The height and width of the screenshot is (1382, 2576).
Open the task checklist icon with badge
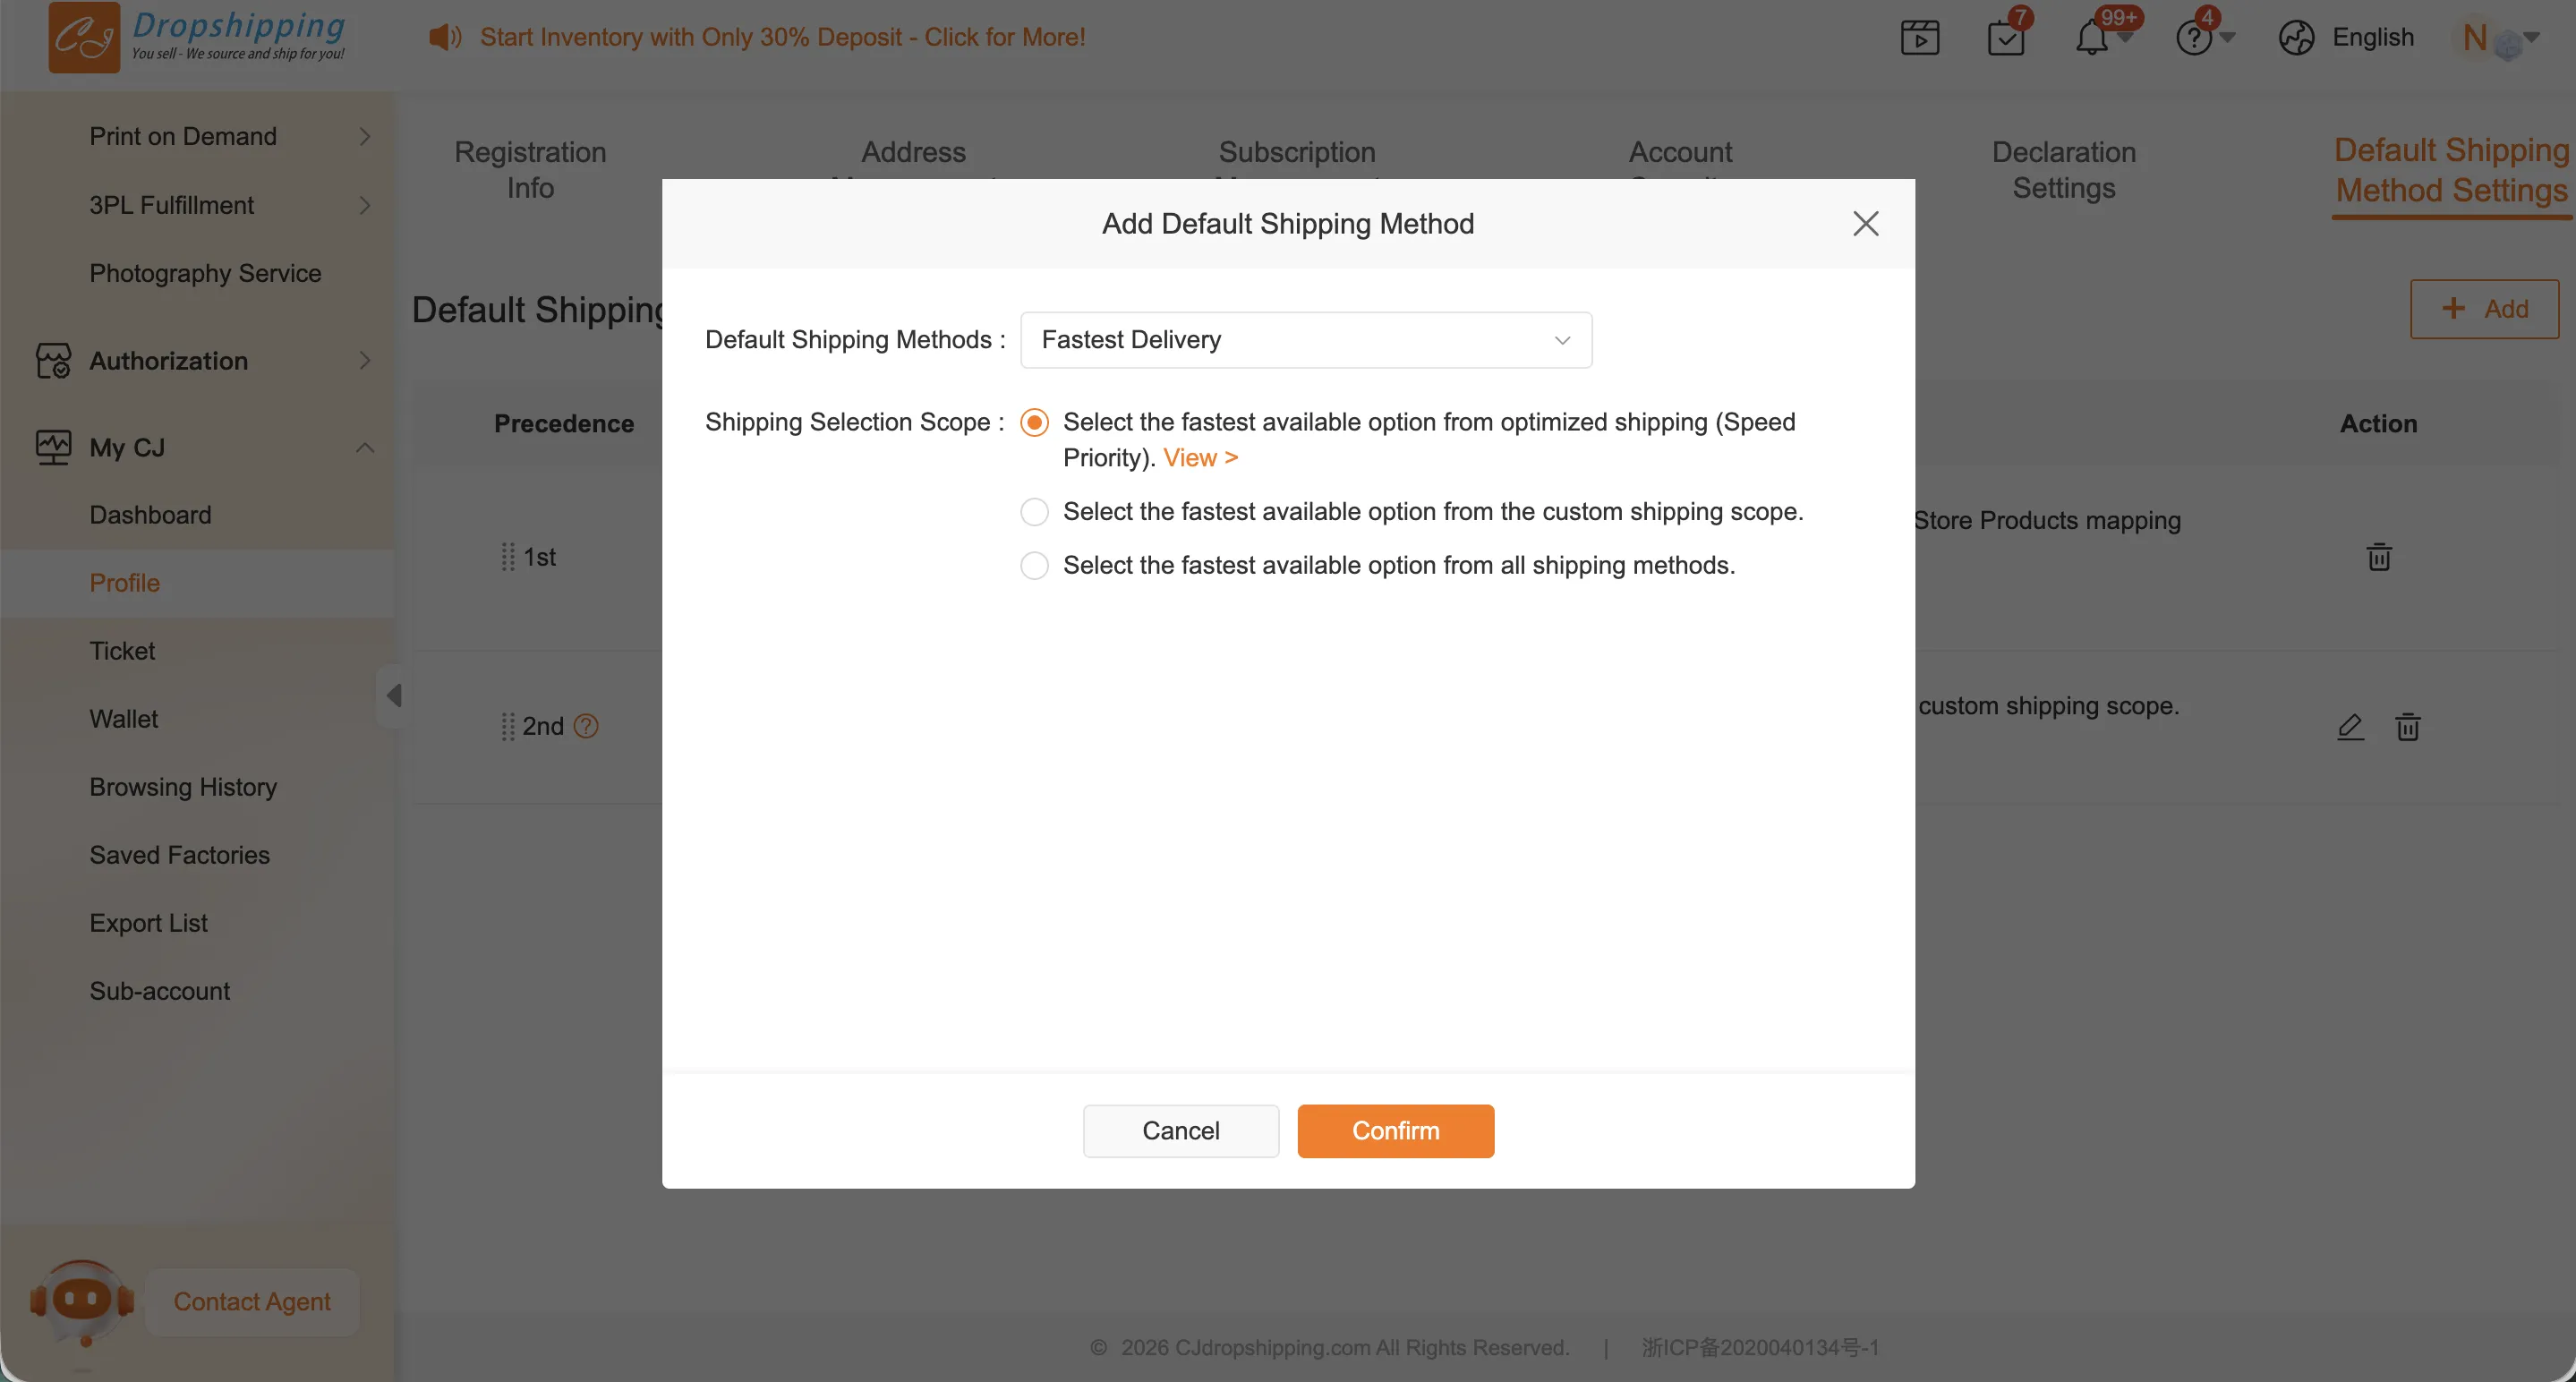(2005, 38)
